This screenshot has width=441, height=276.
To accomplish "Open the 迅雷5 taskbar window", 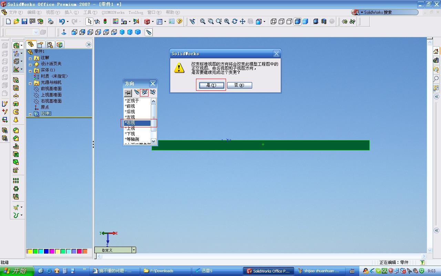I will click(x=217, y=271).
